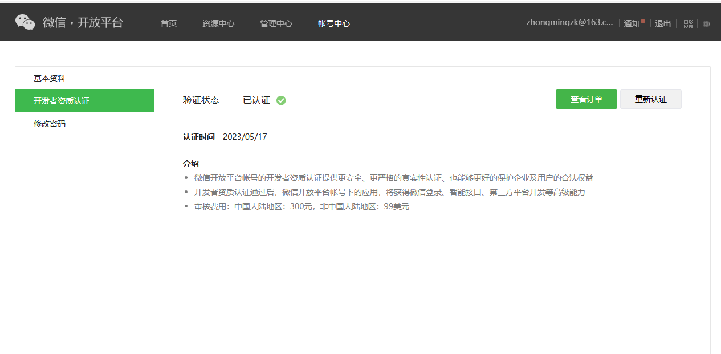721x354 pixels.
Task: Open the 首页 navigation tab
Action: point(169,23)
